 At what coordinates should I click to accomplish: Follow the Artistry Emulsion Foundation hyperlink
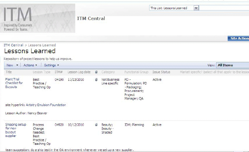click(46, 105)
